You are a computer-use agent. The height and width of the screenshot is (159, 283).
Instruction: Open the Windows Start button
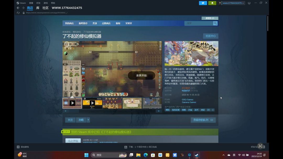(86, 155)
